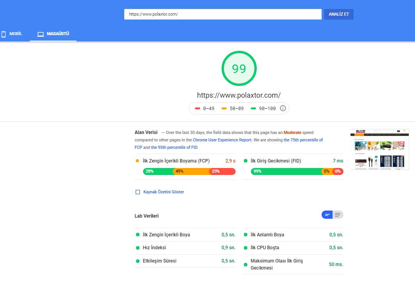Screen dimensions: 415x284
Task: Click the green dot beside Etkileşim Süresi
Action: point(138,261)
